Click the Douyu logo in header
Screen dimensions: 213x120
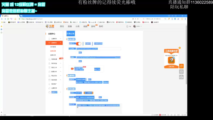coord(50,26)
